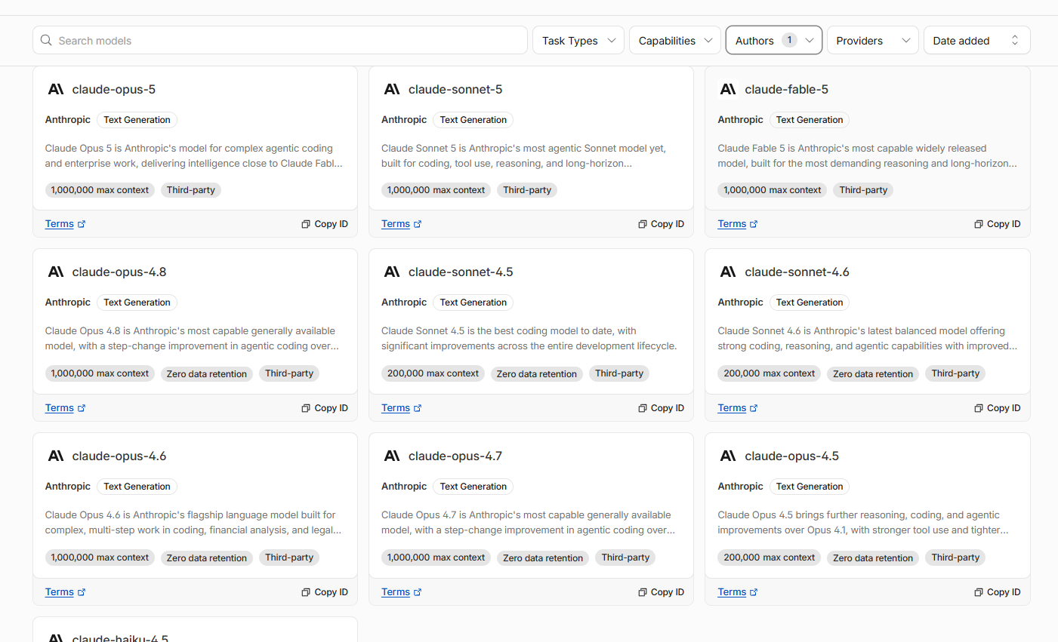The width and height of the screenshot is (1058, 642).
Task: Click Text Generation tag on claude-sonnet-4.5
Action: 473,303
